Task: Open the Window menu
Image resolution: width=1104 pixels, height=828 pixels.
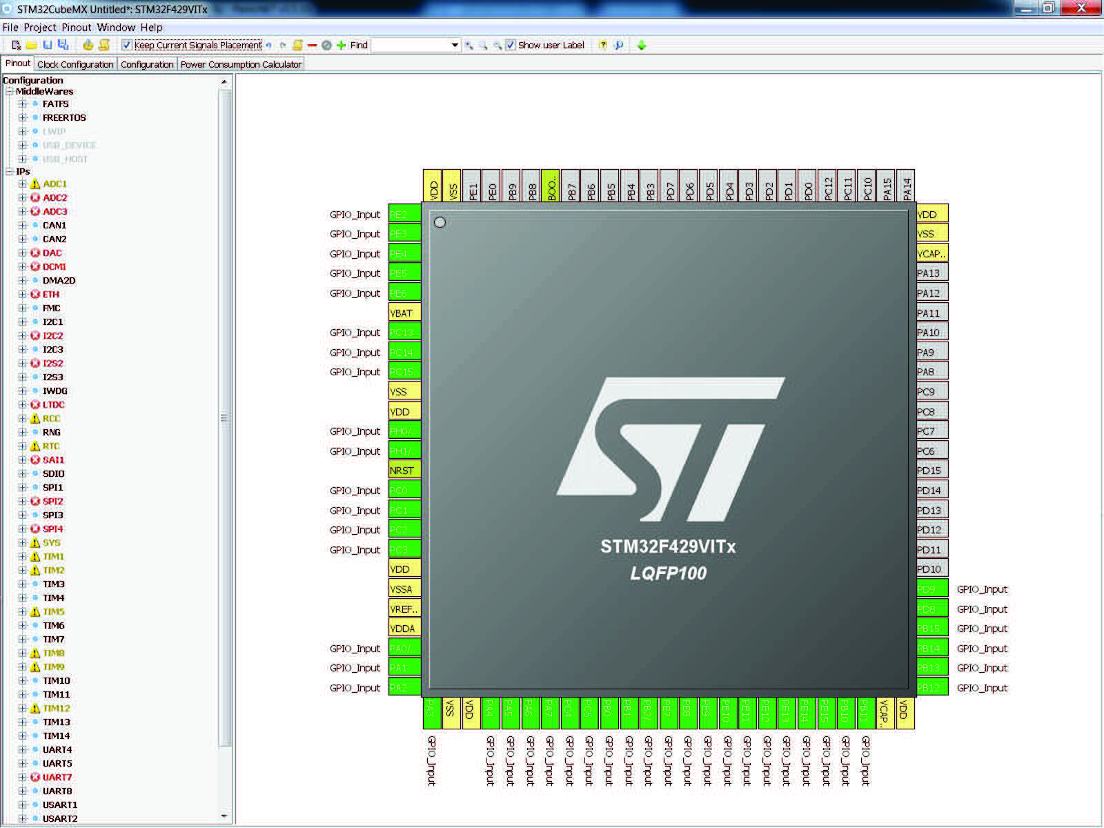Action: [116, 28]
